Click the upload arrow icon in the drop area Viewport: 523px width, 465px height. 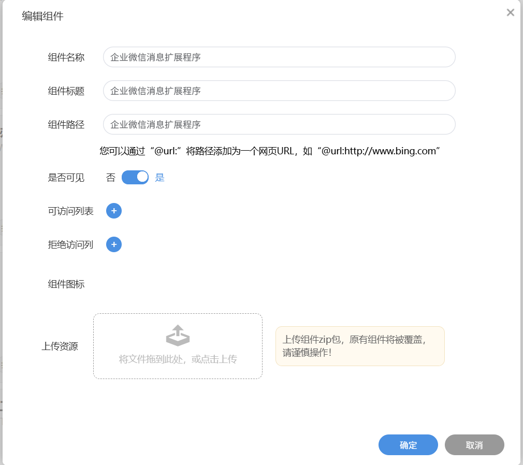[x=178, y=336]
